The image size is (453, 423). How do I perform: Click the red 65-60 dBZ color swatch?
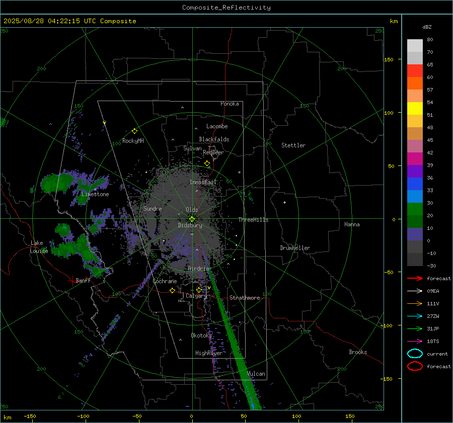pyautogui.click(x=415, y=71)
